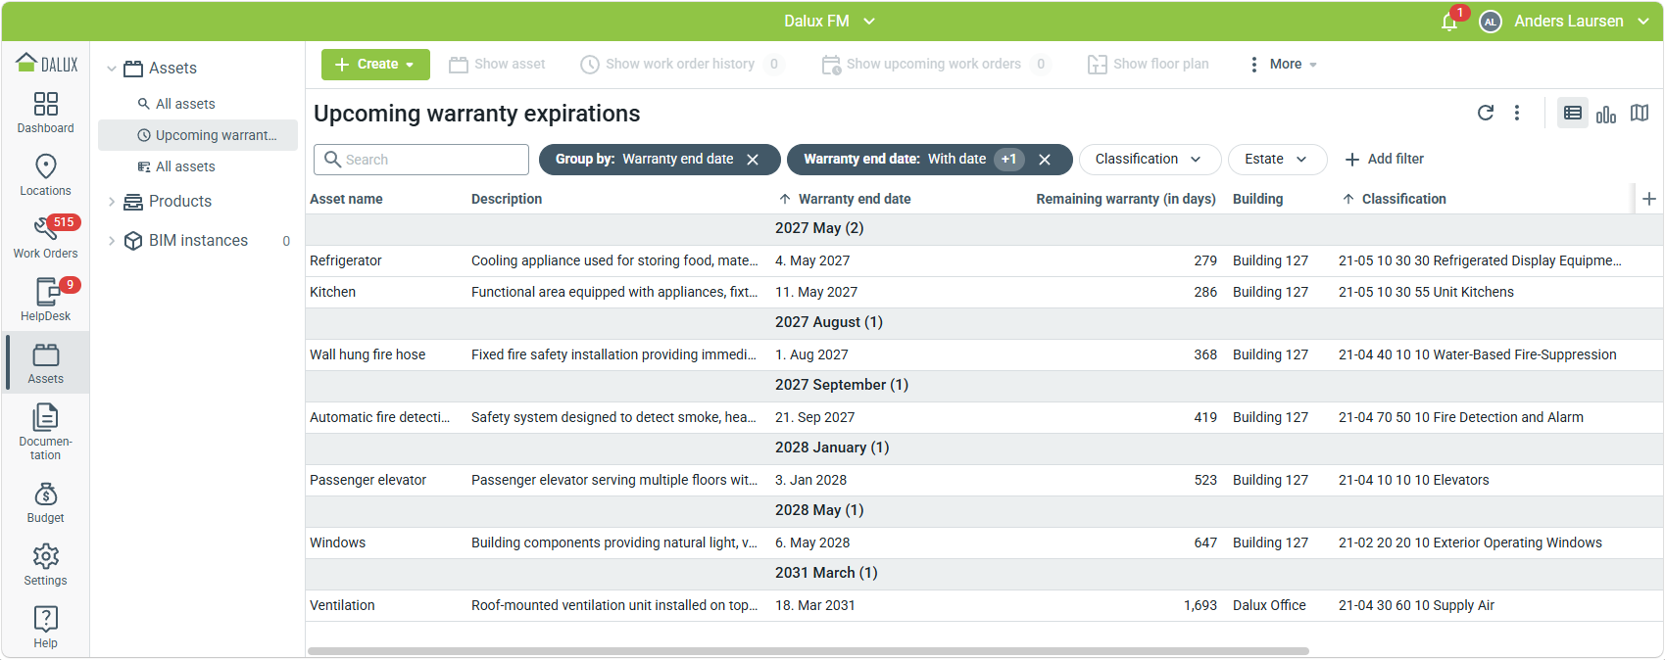Sort by Warranty end date column
This screenshot has width=1665, height=660.
[854, 199]
